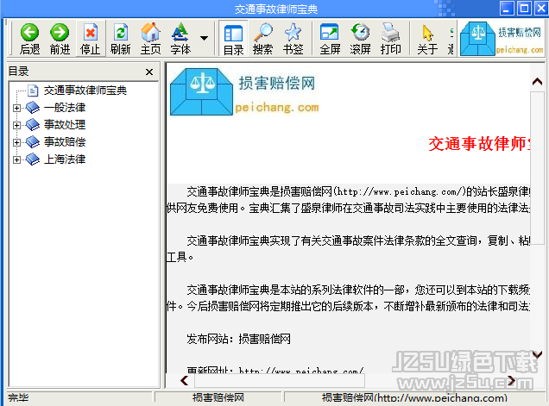The image size is (549, 406).
Task: Click the vertical scrollbar up arrow
Action: [537, 82]
